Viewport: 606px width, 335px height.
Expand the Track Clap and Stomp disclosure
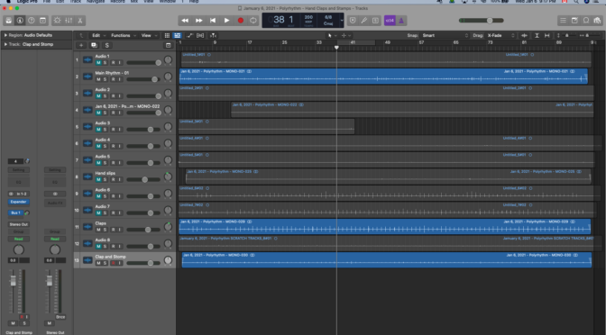[5, 44]
